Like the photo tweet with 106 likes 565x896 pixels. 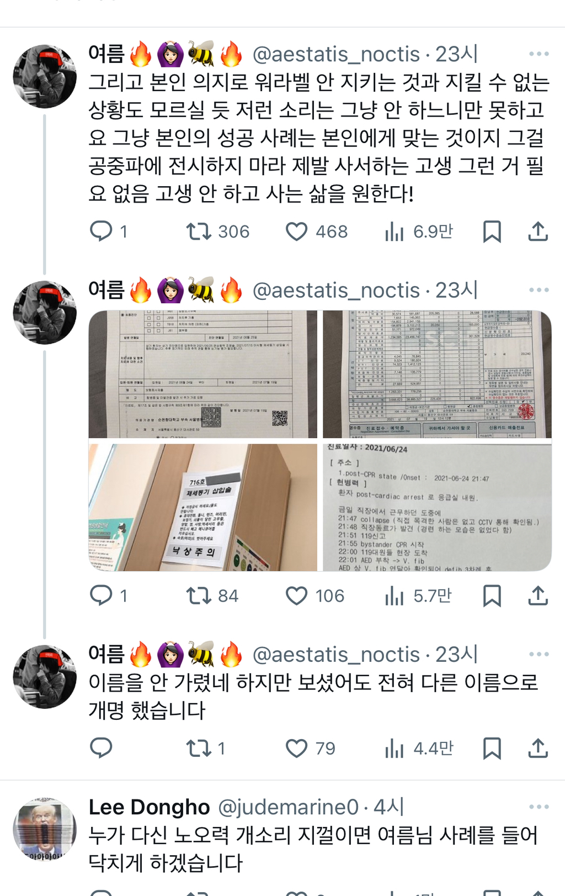296,595
